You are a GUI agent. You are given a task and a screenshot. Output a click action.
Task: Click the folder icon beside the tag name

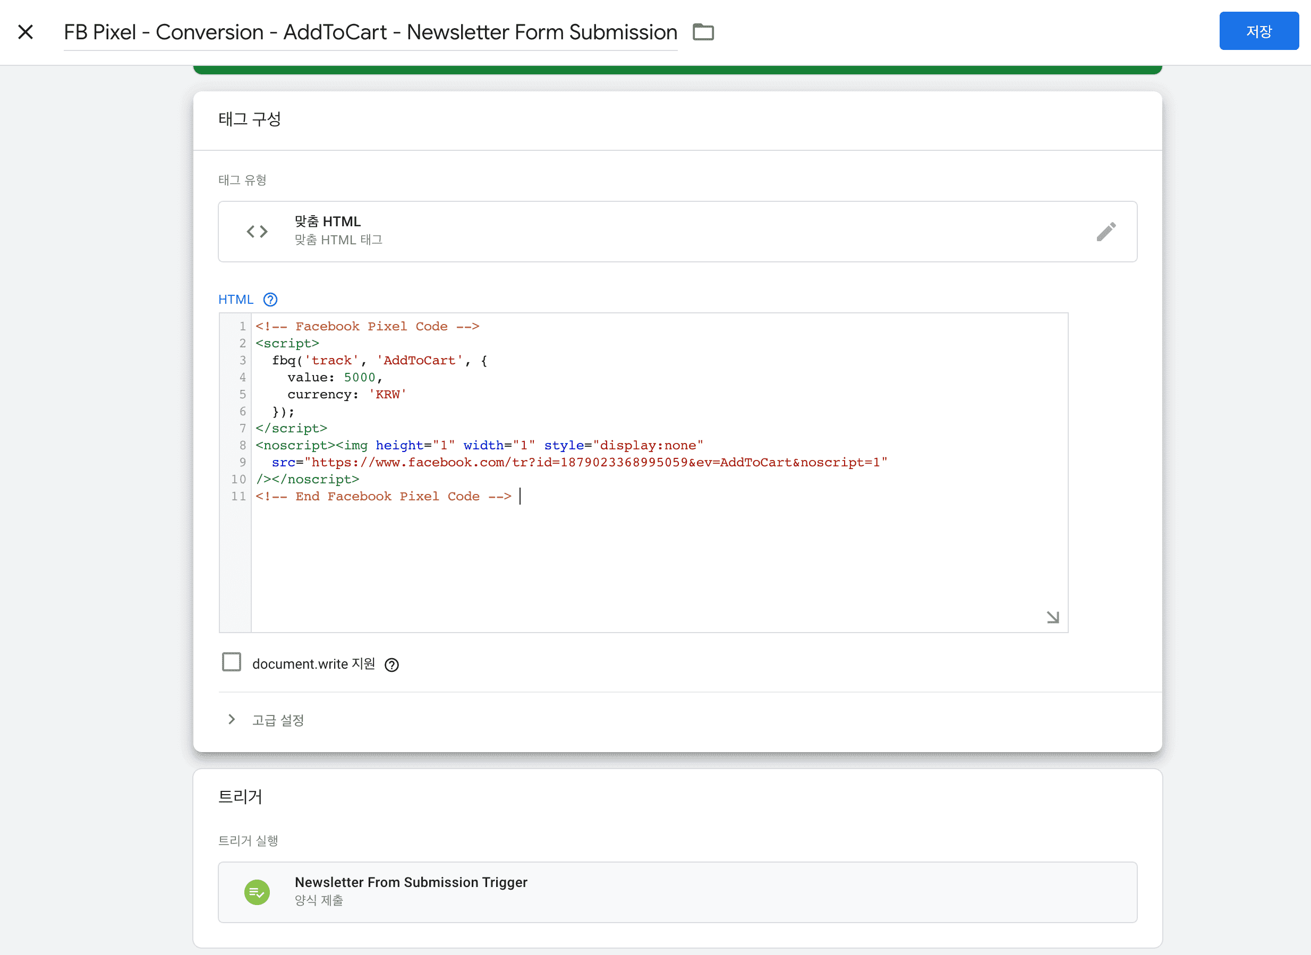703,32
